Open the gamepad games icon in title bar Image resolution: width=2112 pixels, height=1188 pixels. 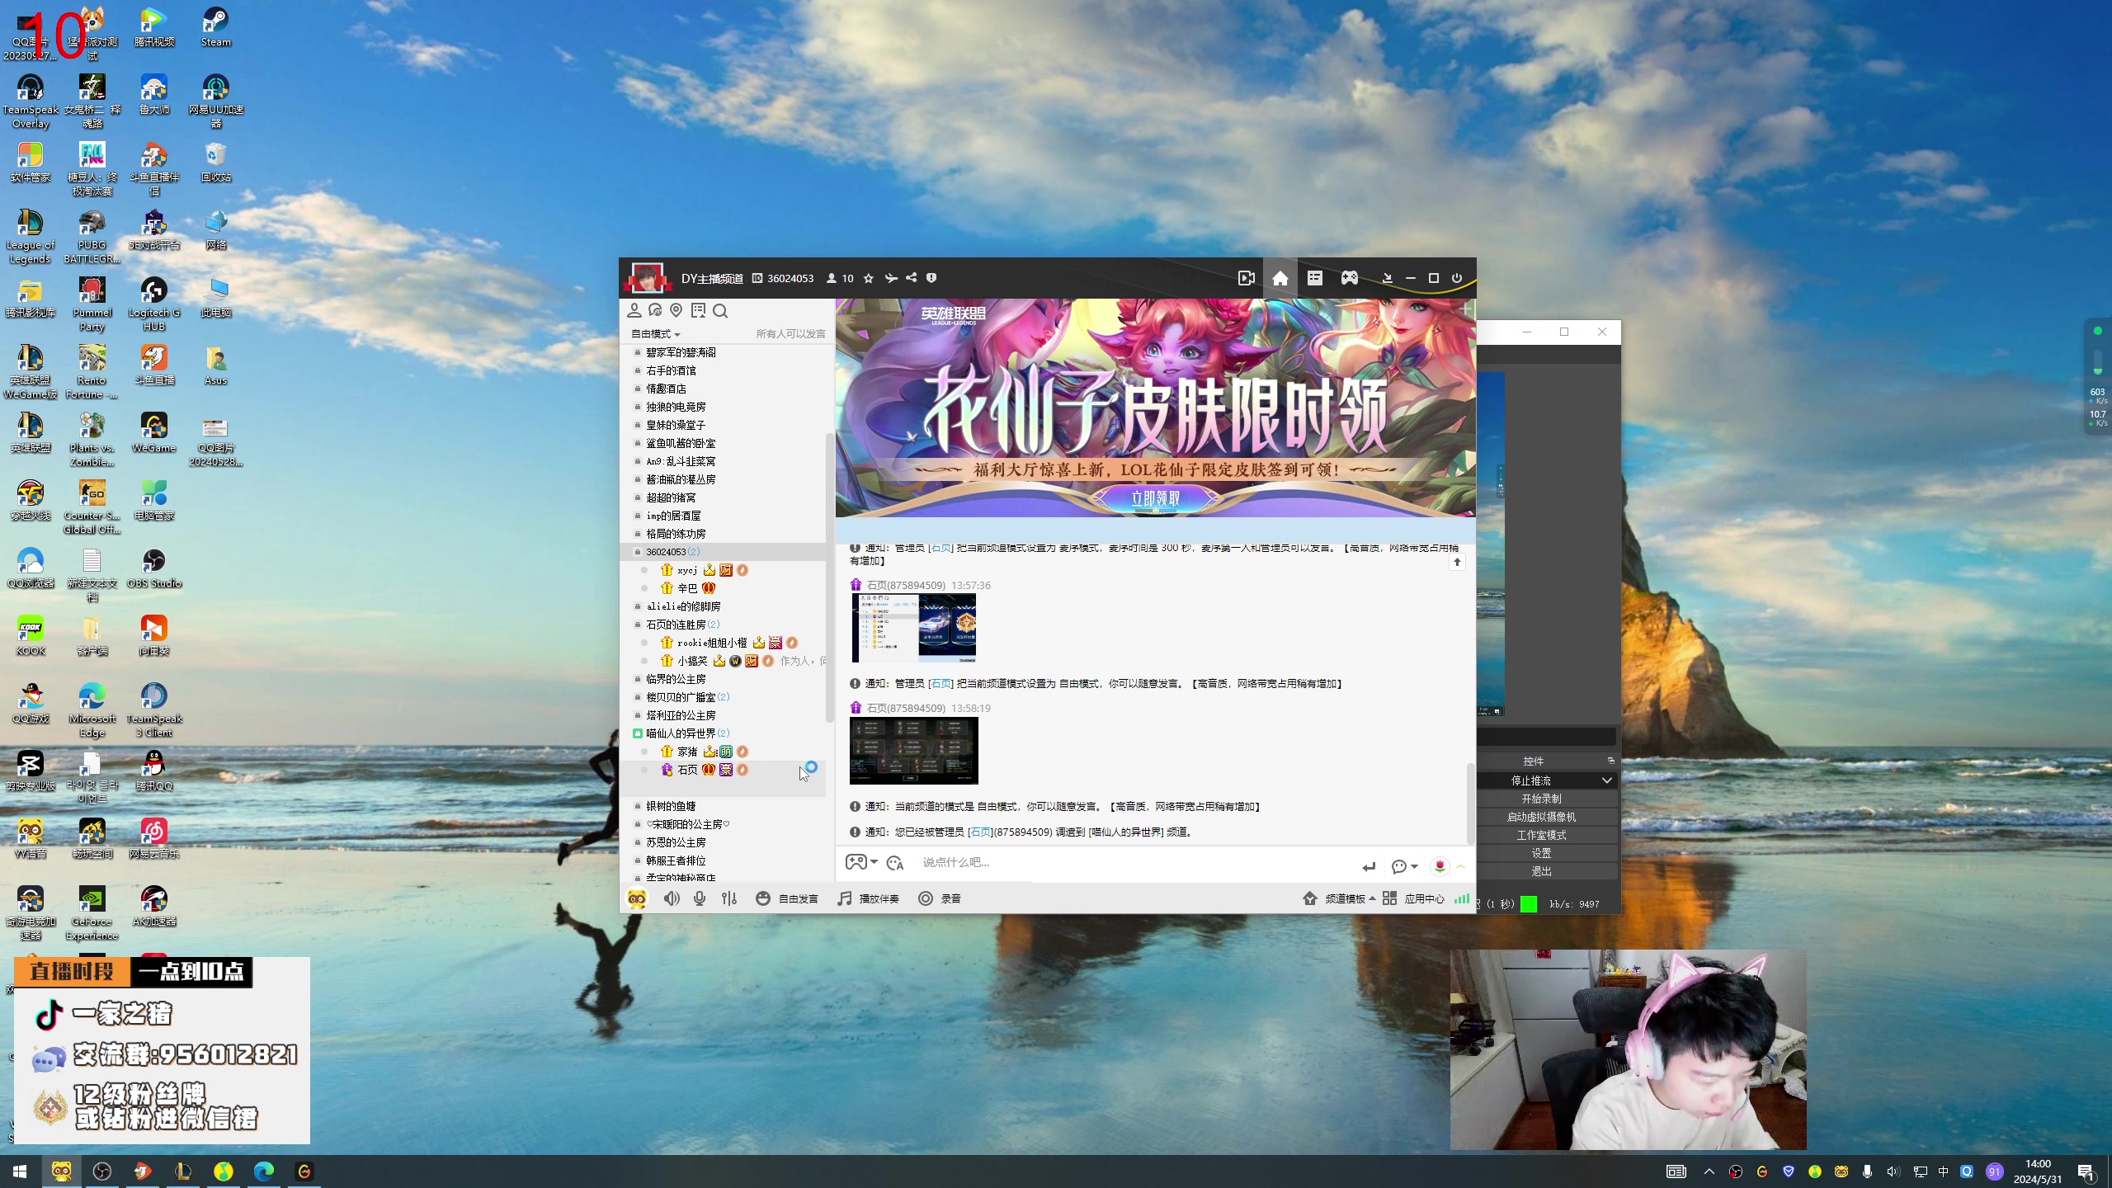[1349, 278]
